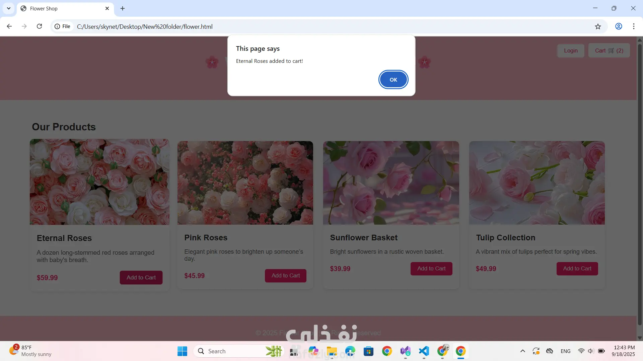This screenshot has width=643, height=361.
Task: Open Microsoft Store from taskbar
Action: [x=369, y=351]
